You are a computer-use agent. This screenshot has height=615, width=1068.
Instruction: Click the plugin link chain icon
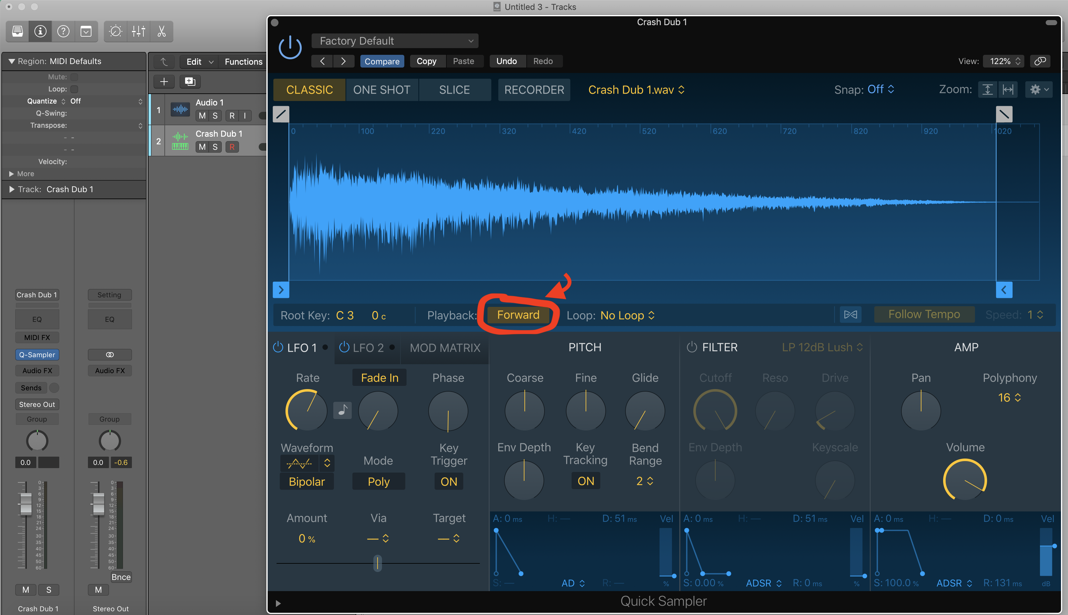click(1040, 61)
